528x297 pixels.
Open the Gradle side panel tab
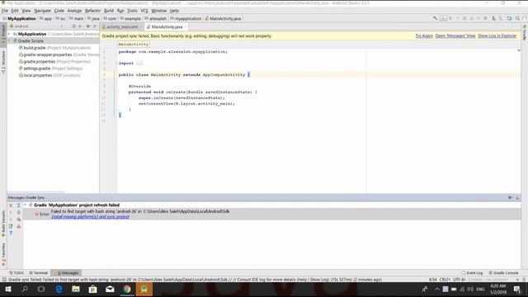coord(525,33)
